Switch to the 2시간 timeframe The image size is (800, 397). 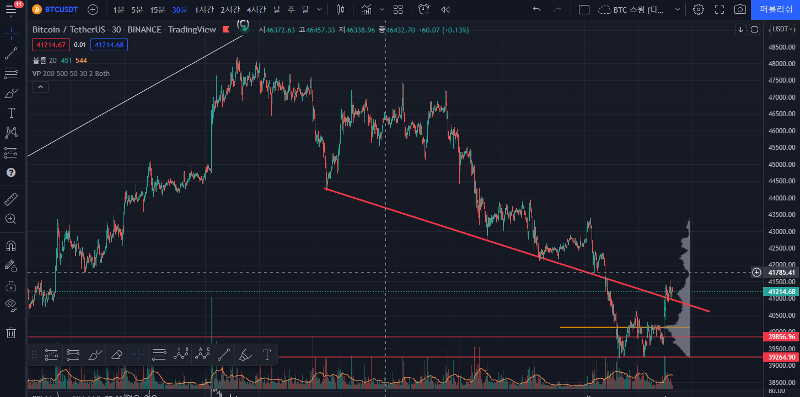point(230,9)
